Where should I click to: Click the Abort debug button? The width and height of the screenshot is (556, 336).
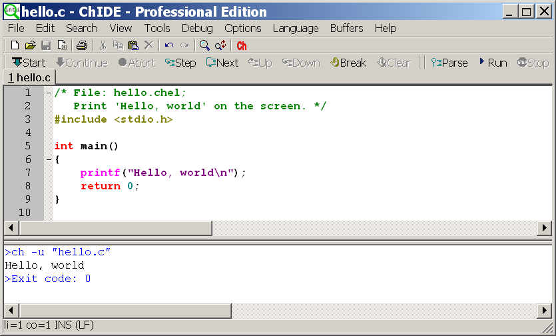(137, 63)
